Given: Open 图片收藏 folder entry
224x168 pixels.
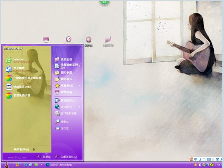Looking at the screenshot, I should point(64,73).
